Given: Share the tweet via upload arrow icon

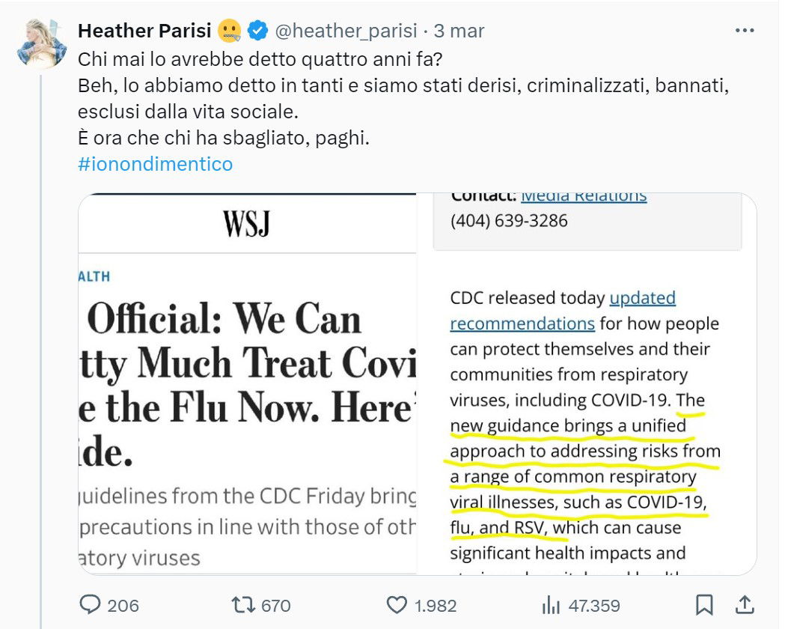Looking at the screenshot, I should tap(744, 604).
